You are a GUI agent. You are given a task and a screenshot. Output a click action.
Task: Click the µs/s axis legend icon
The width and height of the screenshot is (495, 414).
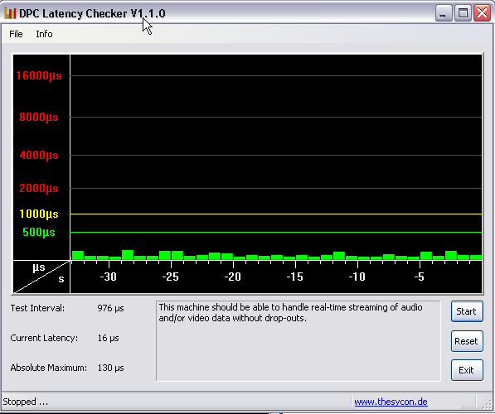coord(41,277)
